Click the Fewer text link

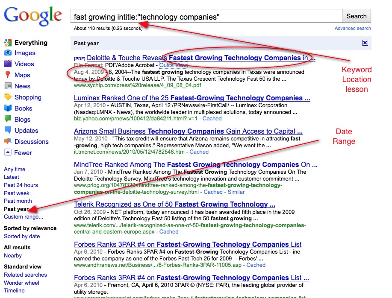23,153
